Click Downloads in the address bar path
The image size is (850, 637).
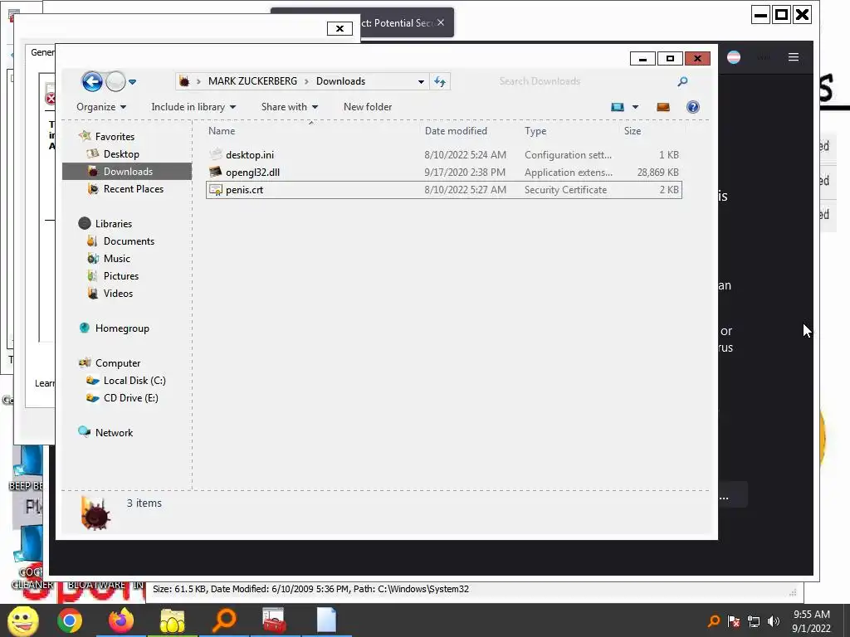[x=340, y=81]
